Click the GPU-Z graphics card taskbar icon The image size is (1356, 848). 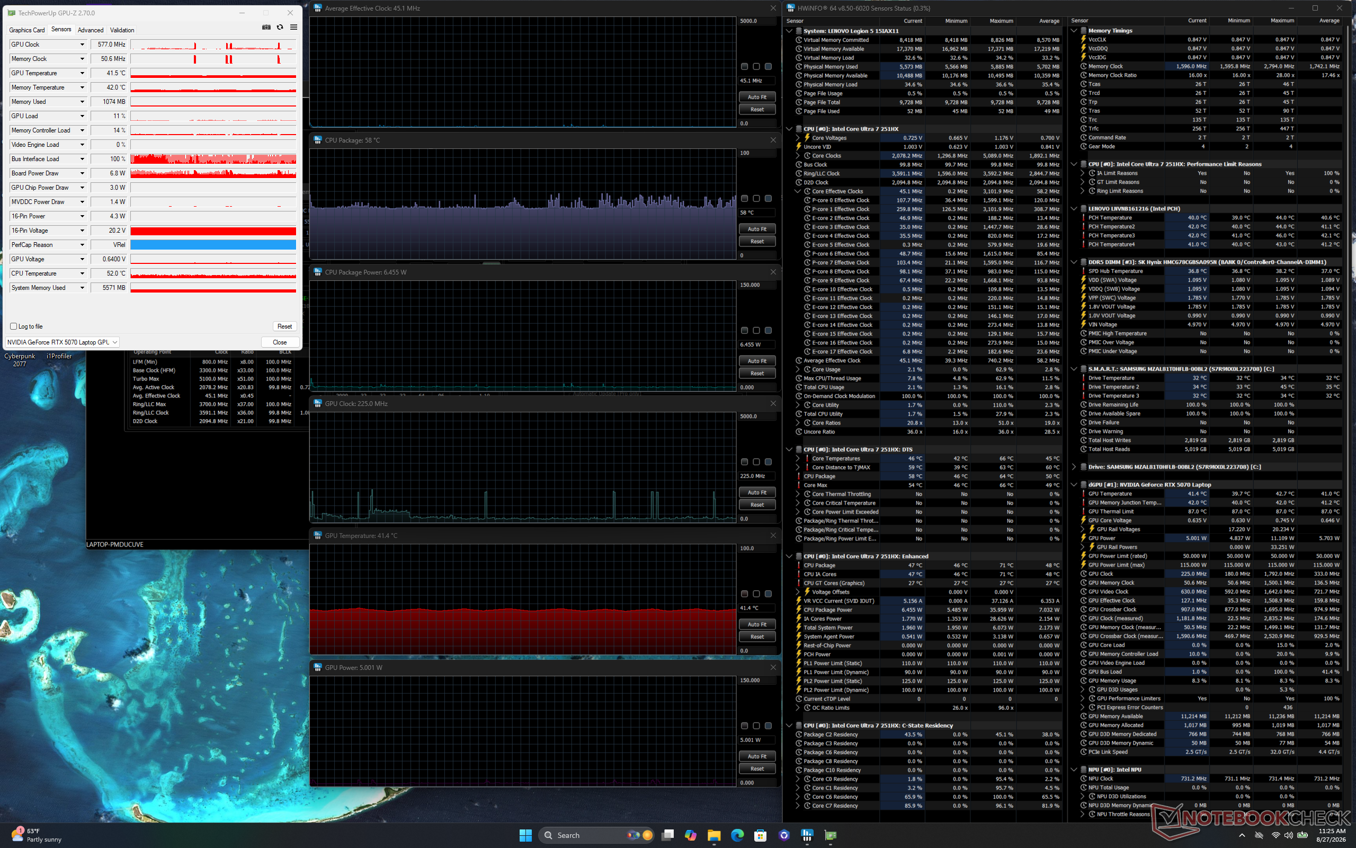click(x=831, y=835)
